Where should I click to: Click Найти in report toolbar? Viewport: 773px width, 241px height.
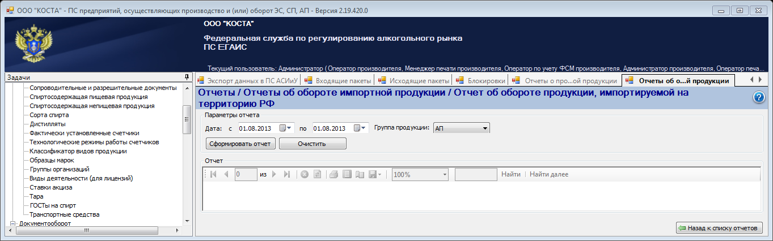click(511, 174)
